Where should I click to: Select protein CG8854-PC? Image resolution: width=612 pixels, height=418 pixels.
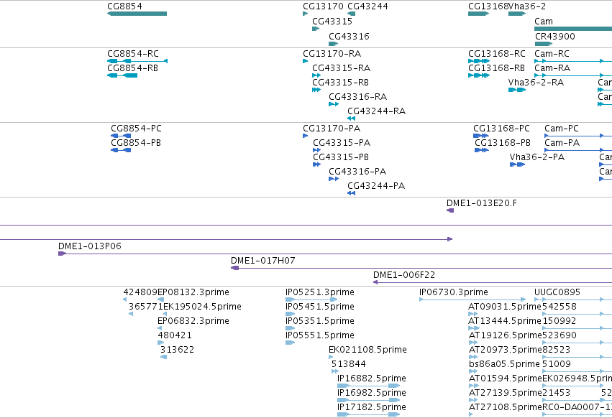point(121,136)
